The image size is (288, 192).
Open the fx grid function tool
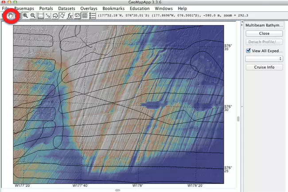point(70,15)
